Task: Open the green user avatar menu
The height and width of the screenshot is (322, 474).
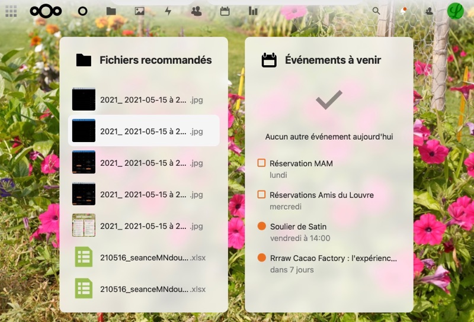Action: click(456, 11)
